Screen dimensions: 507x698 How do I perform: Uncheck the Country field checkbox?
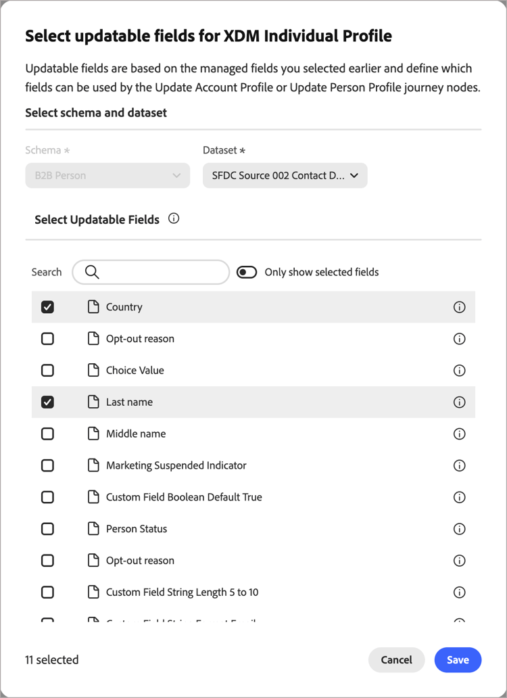[x=47, y=306]
